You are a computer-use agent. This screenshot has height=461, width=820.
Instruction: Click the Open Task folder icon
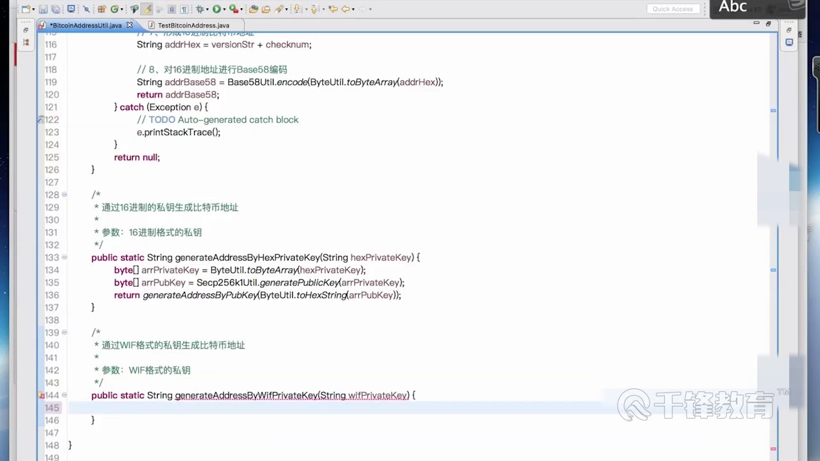[266, 9]
